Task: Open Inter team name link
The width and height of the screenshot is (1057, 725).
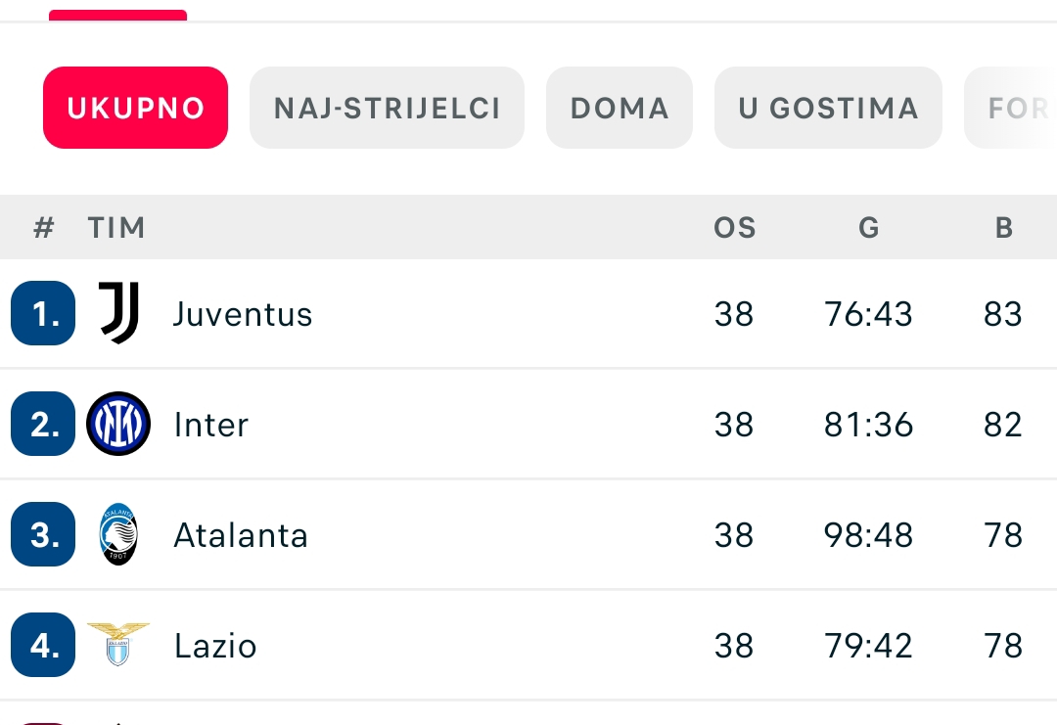Action: [211, 425]
